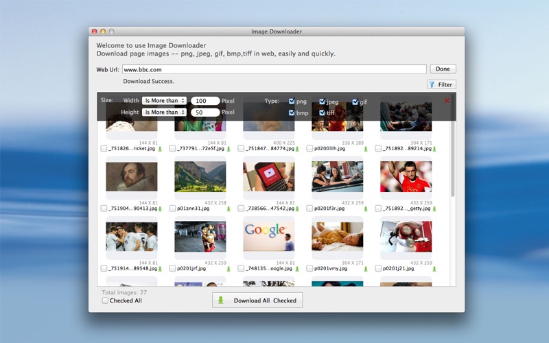Screen dimensions: 549x343
Task: Select the bearded man portrait thumbnail
Action: tap(132, 176)
